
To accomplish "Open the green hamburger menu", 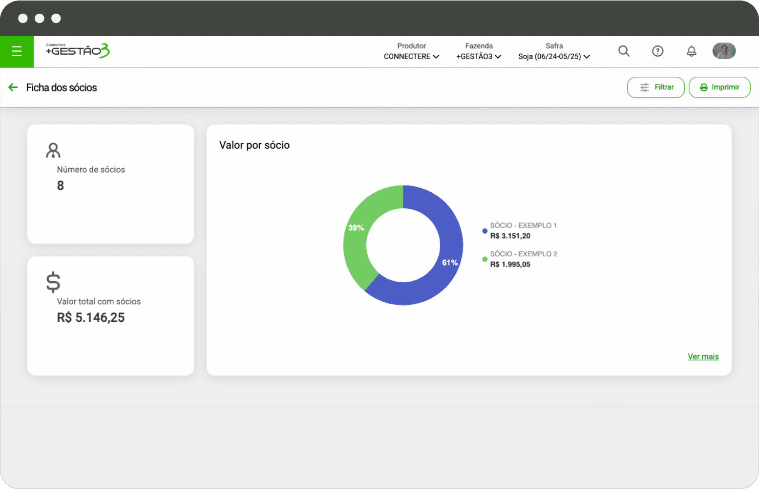I will pos(17,51).
